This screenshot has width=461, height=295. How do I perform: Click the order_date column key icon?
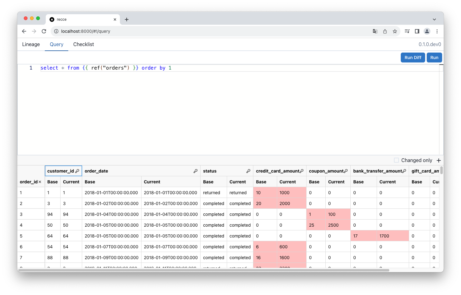coord(196,171)
